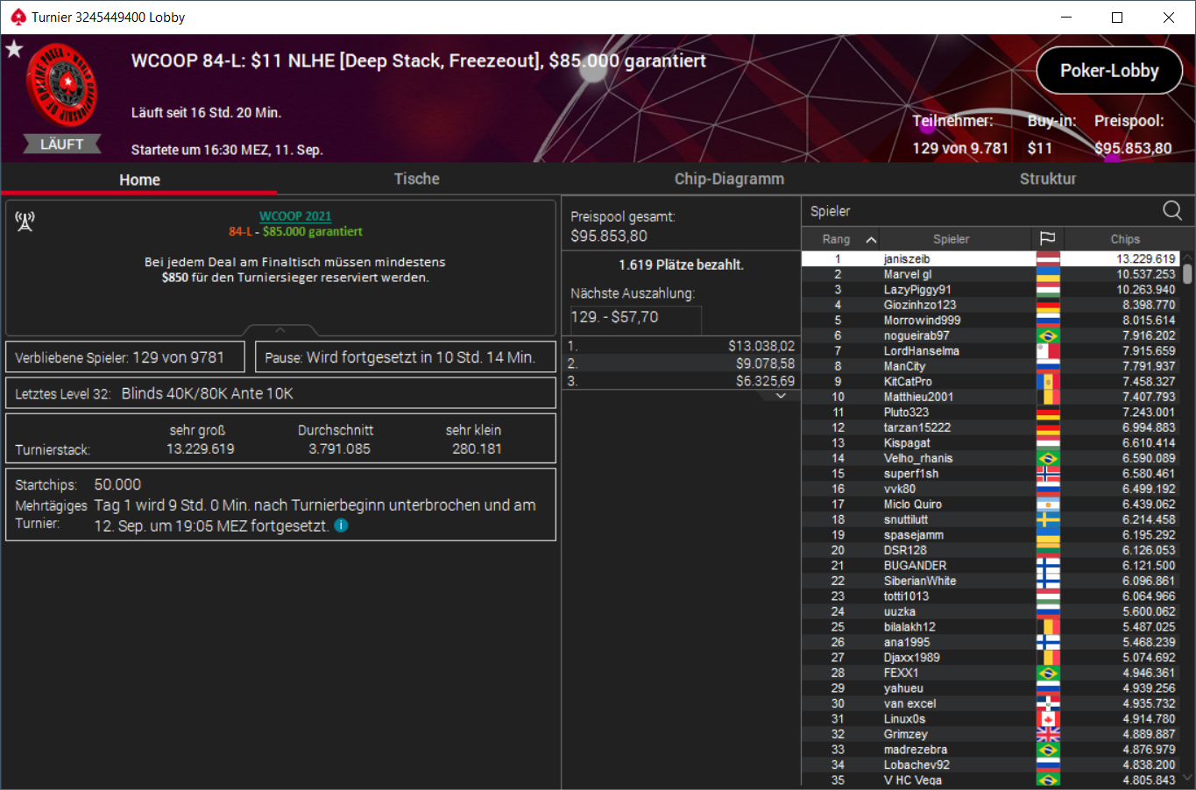Open the player search magnifier
Screen dimensions: 1196x790
click(1172, 210)
